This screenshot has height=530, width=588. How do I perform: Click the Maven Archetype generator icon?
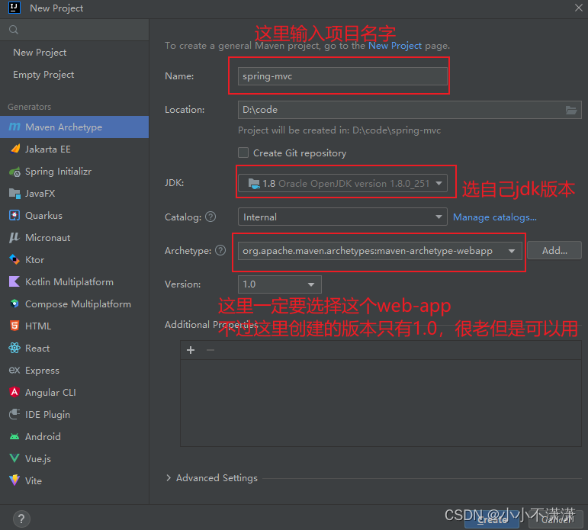click(14, 127)
